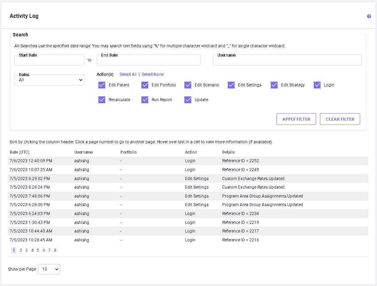Open the Show per Page dropdown
The height and width of the screenshot is (286, 377).
[x=49, y=269]
